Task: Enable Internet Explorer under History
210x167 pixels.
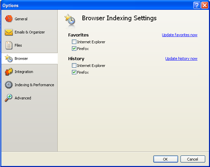Action: pyautogui.click(x=74, y=65)
